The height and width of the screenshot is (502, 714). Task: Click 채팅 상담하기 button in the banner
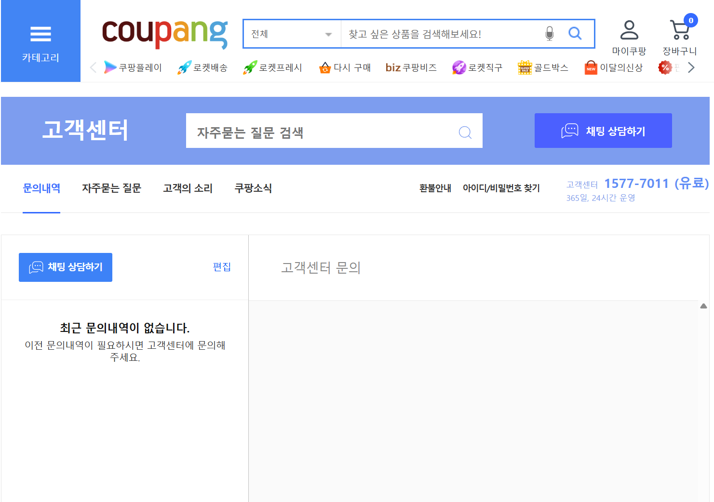pos(603,131)
